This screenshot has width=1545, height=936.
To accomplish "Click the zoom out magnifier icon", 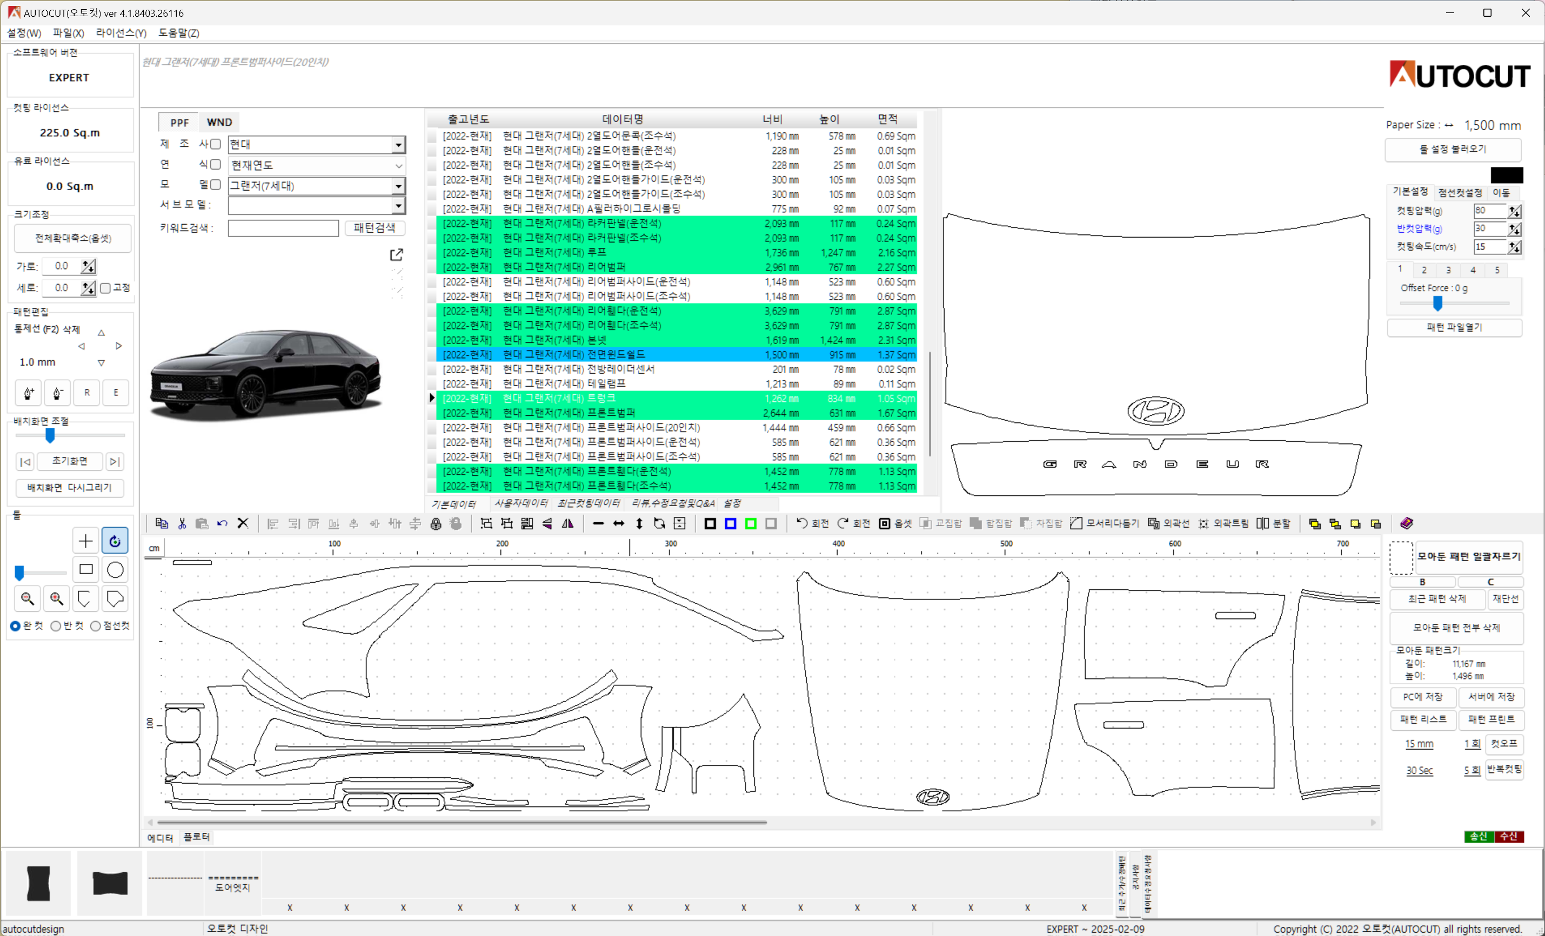I will click(28, 598).
